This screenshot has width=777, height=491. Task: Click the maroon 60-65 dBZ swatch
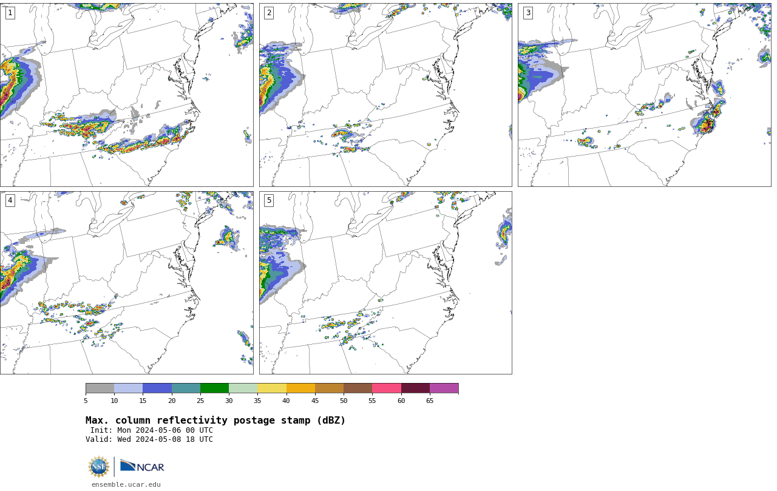coord(415,388)
